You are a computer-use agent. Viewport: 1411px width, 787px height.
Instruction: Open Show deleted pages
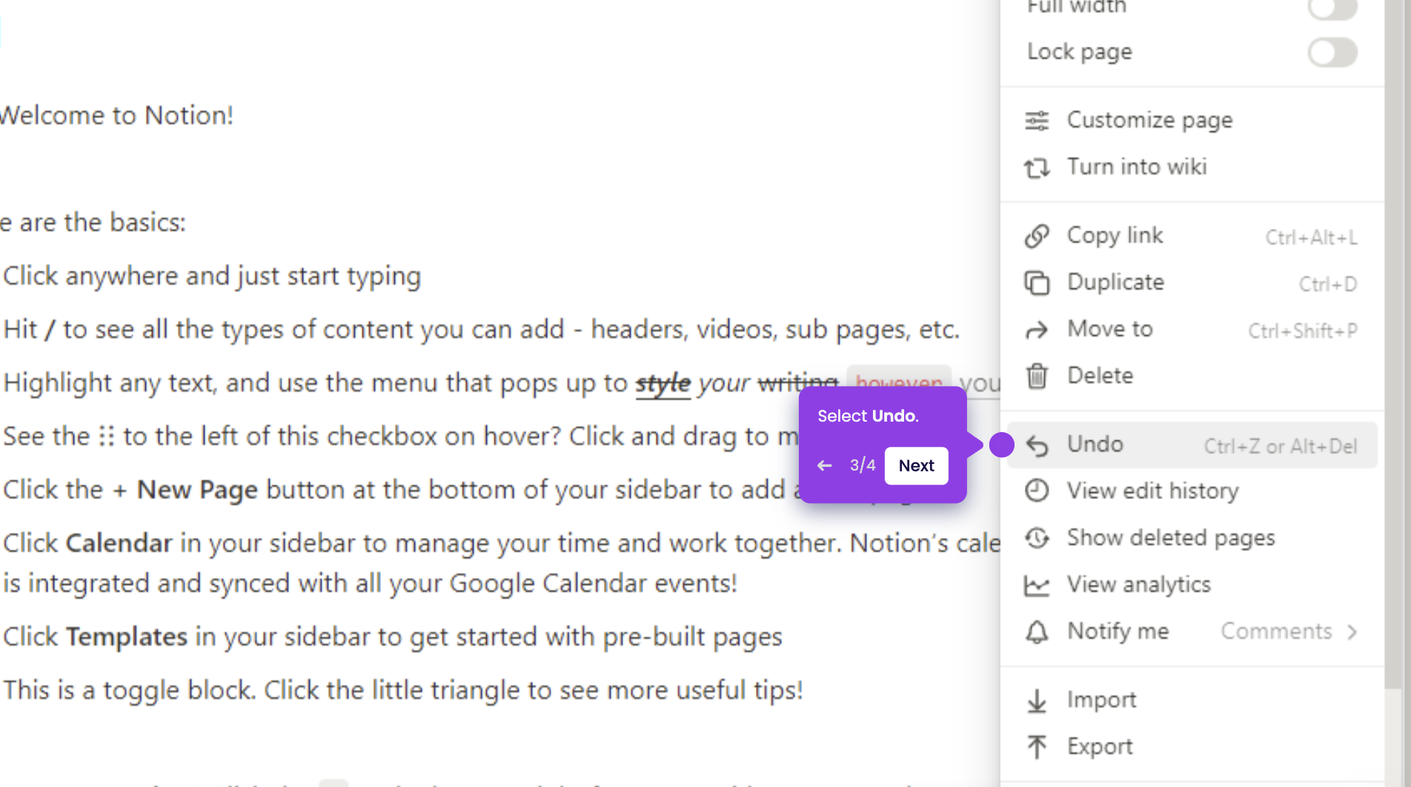1170,538
